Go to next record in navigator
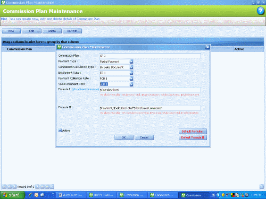The image size is (266, 199). (37, 186)
